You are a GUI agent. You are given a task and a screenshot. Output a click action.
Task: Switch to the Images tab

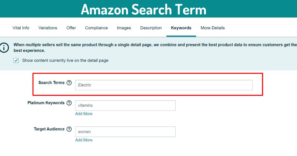[x=124, y=28]
